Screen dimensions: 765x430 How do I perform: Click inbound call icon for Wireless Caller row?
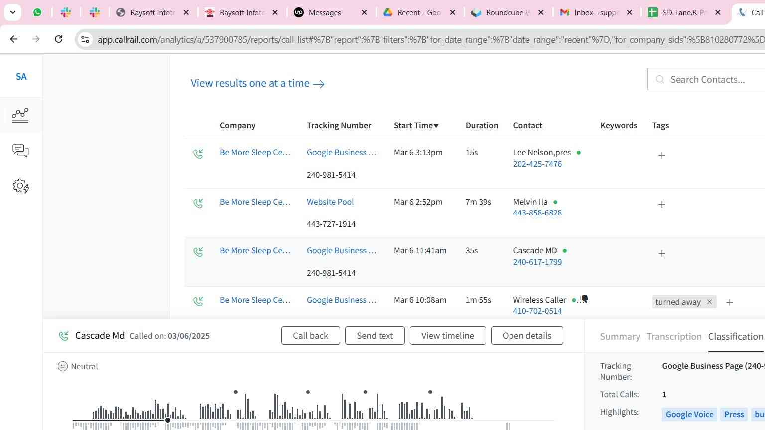click(x=198, y=301)
